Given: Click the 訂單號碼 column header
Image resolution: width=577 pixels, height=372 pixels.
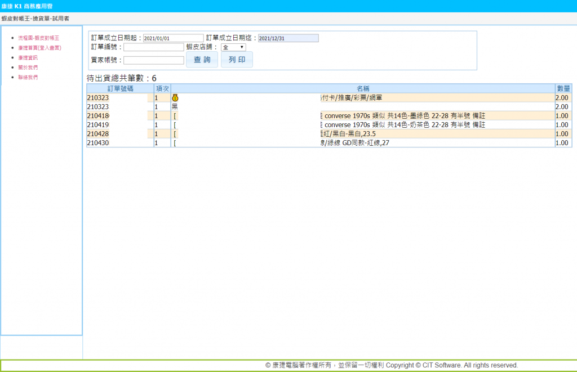Looking at the screenshot, I should pyautogui.click(x=120, y=88).
